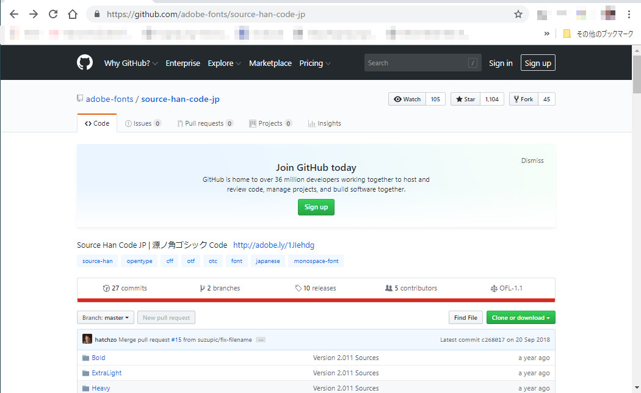Star the repository
This screenshot has width=641, height=393.
[465, 99]
